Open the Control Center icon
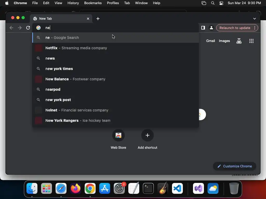The image size is (266, 199). (x=221, y=3)
